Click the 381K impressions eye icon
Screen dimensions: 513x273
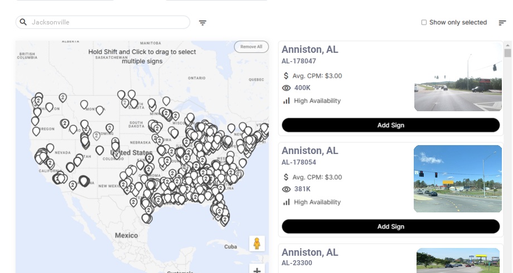(x=287, y=189)
